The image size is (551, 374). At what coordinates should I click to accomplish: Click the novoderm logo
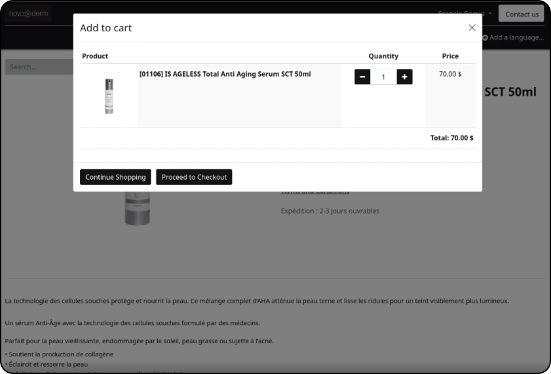pyautogui.click(x=28, y=14)
